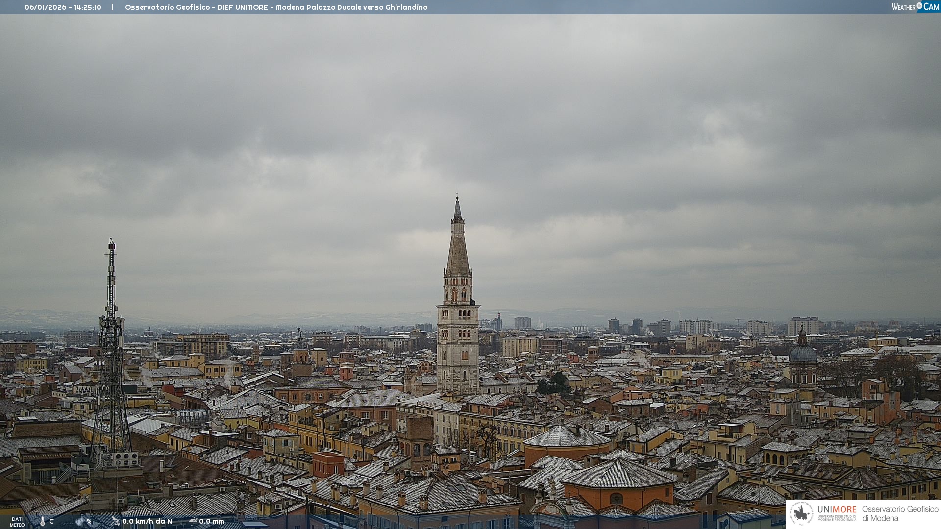The width and height of the screenshot is (941, 529).
Task: Click the thermometer temperature icon
Action: click(x=43, y=521)
